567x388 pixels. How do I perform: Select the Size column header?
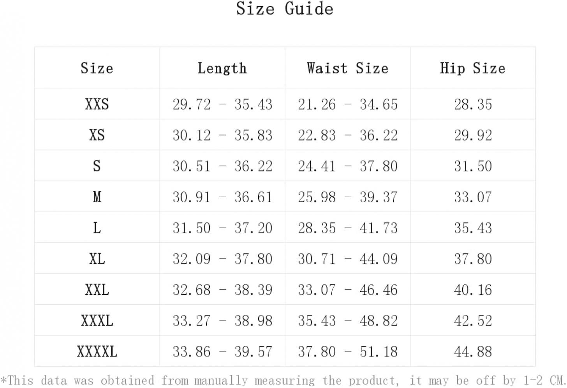97,68
